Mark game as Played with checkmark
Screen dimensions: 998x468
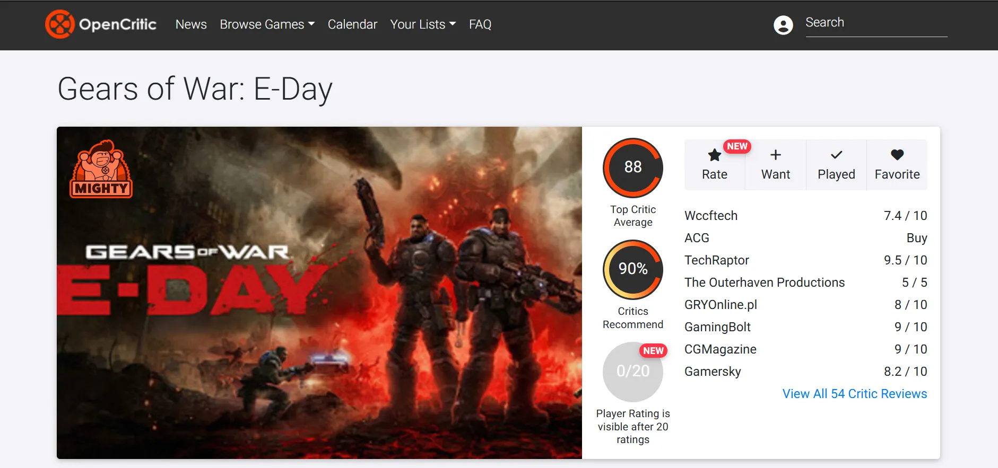click(836, 165)
